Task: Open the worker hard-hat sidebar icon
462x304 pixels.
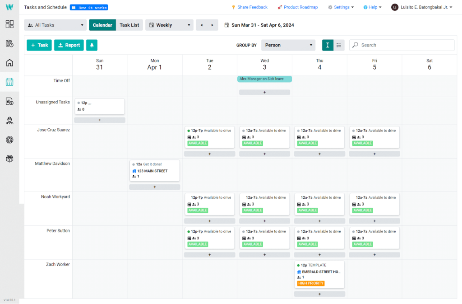Action: [x=9, y=121]
